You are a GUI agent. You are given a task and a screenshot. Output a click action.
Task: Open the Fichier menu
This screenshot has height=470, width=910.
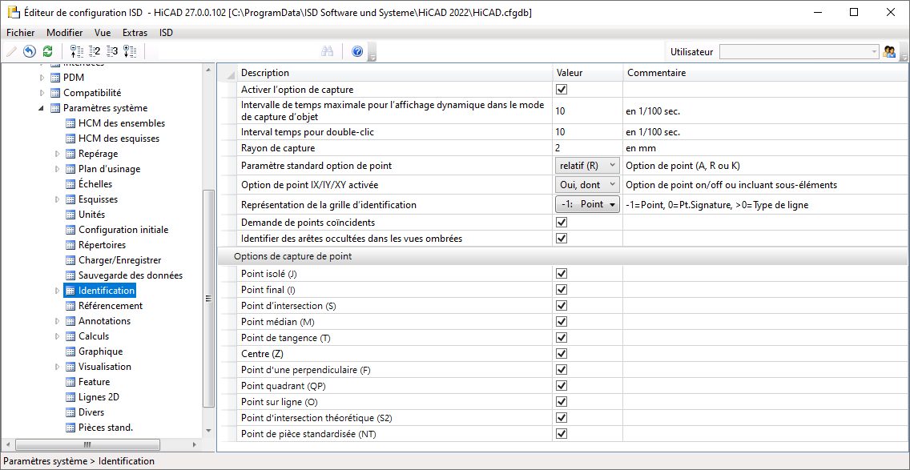[x=21, y=33]
